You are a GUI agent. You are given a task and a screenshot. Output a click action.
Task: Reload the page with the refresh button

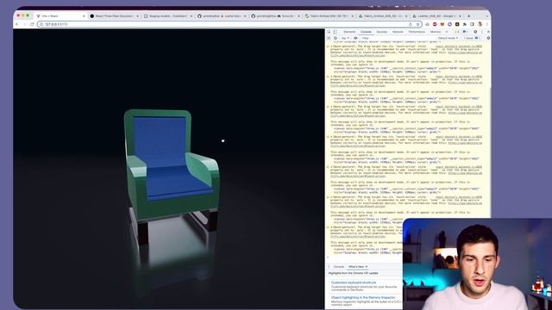point(32,24)
